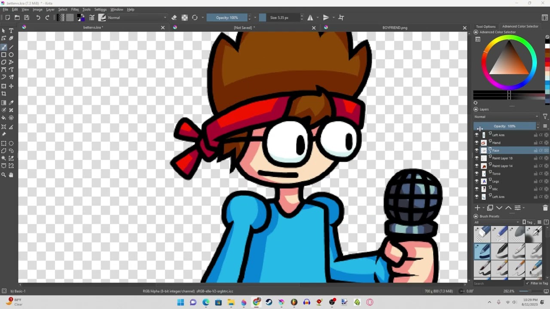550x309 pixels.
Task: Redo the last undone action
Action: [47, 18]
